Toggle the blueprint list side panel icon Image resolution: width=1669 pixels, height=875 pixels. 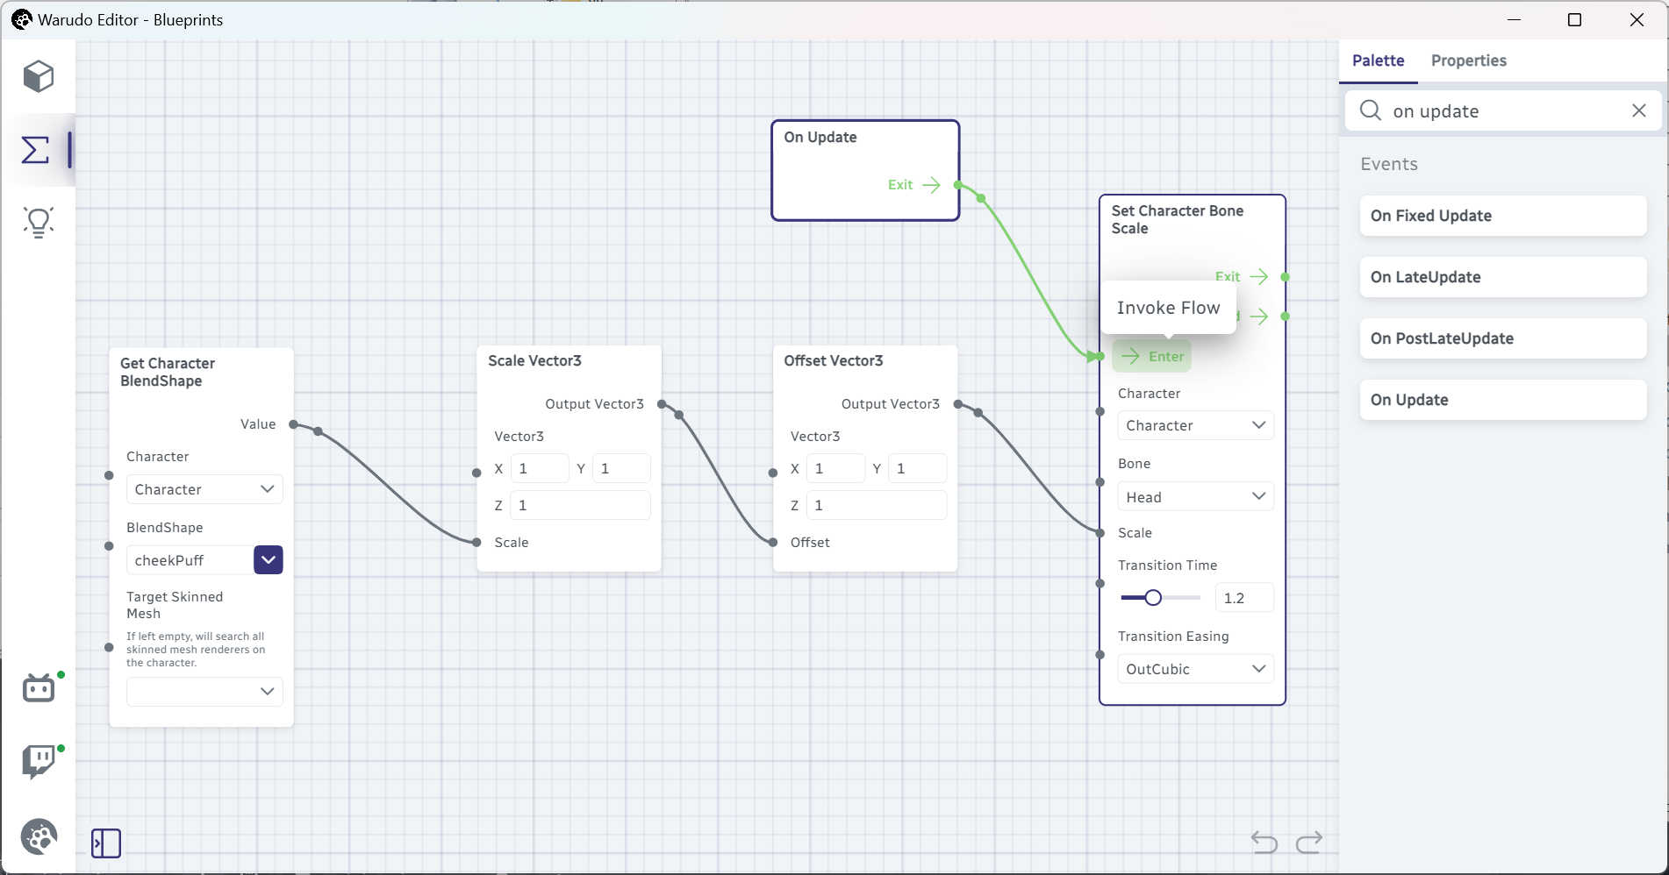coord(106,843)
